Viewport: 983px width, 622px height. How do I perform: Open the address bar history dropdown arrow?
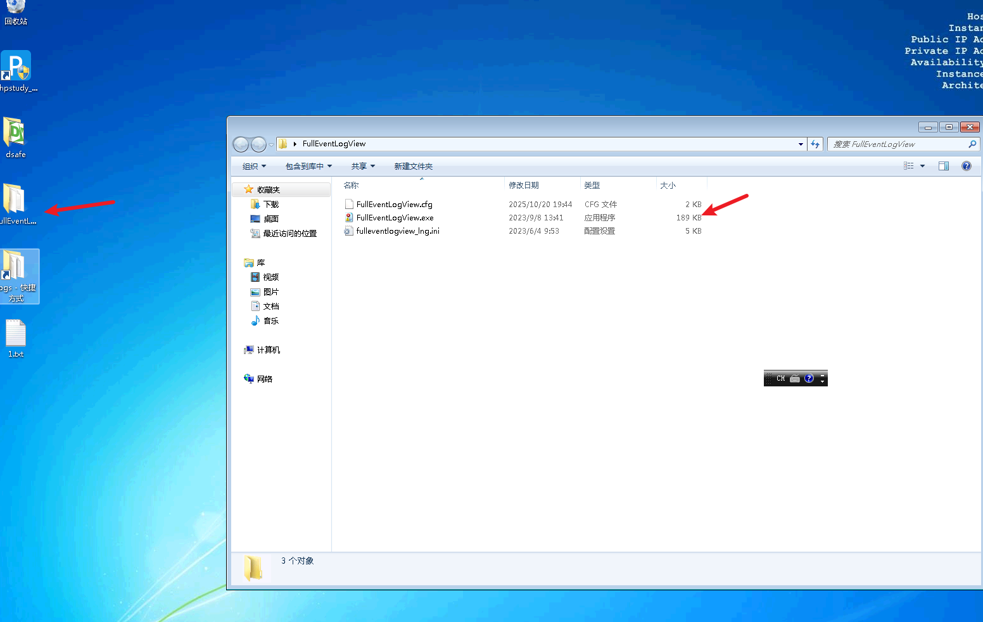coord(801,144)
